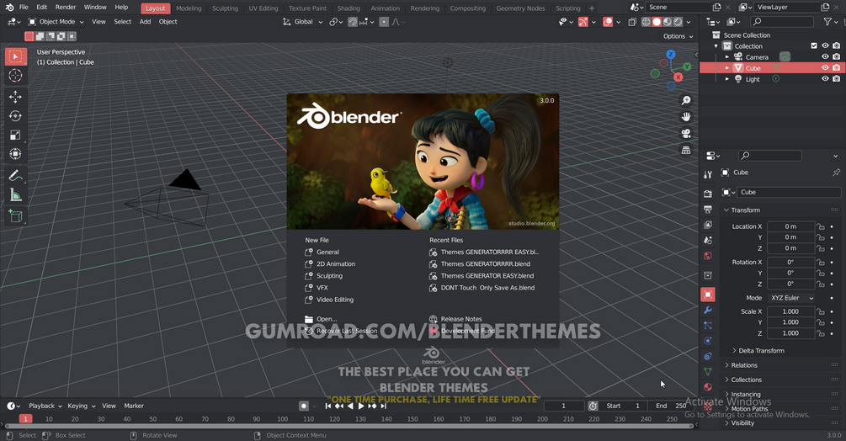Toggle lock for Rotation X
Viewport: 846px width, 441px height.
(821, 262)
